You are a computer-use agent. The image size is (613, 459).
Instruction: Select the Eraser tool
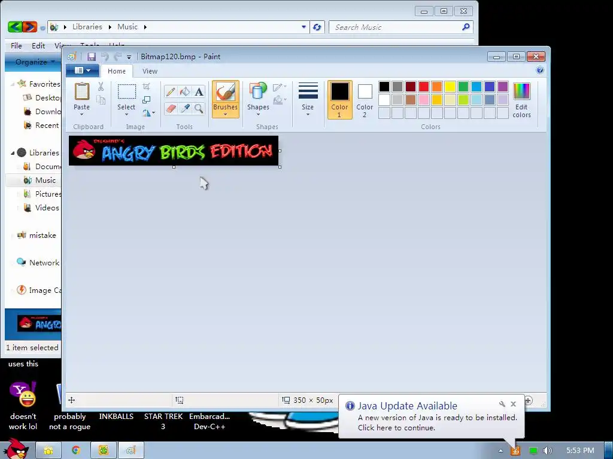(171, 108)
